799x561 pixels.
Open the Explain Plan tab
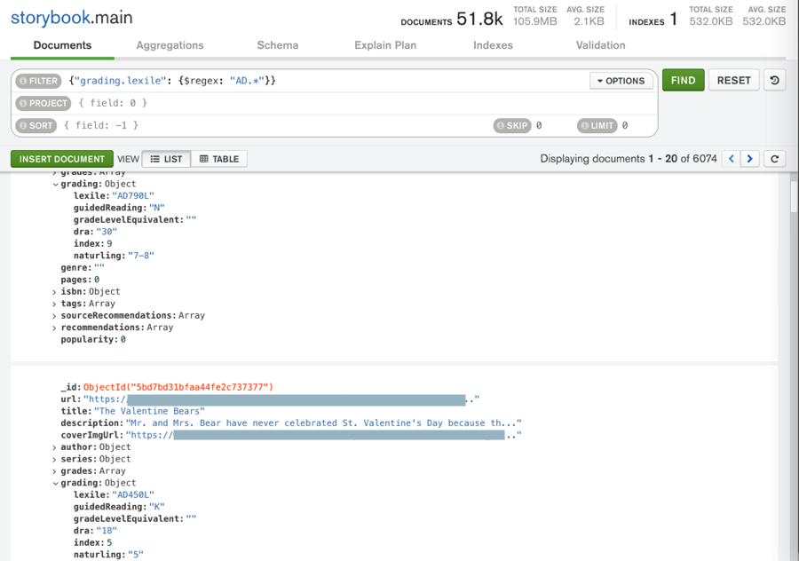[x=385, y=45]
